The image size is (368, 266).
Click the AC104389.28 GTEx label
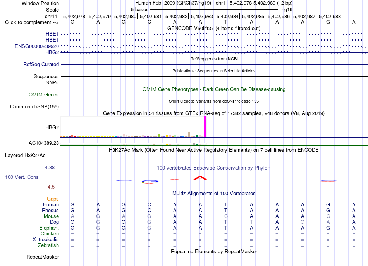pyautogui.click(x=44, y=143)
